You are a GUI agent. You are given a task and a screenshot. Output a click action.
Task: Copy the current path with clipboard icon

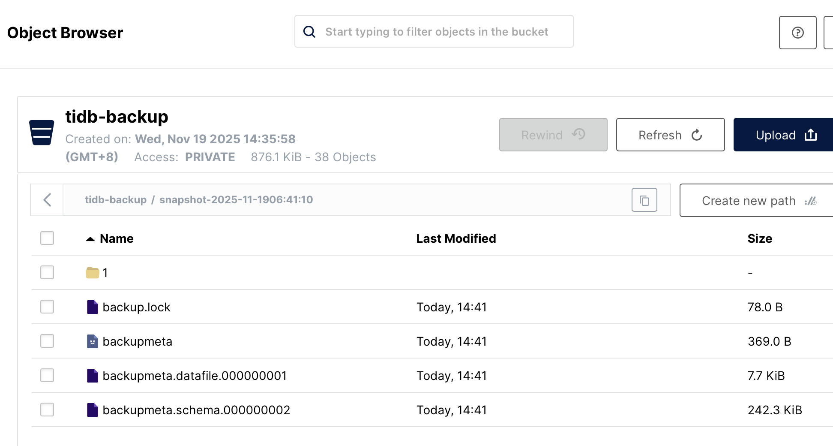pos(644,200)
